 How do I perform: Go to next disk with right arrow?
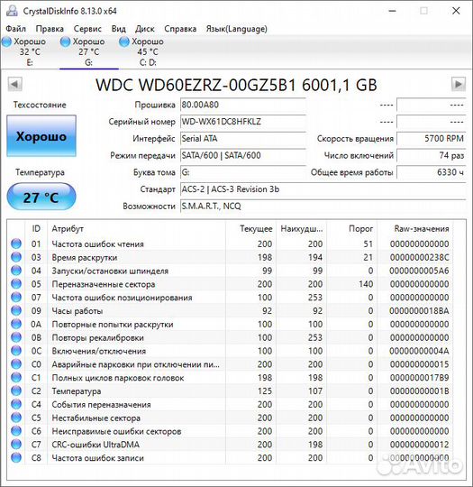point(458,84)
